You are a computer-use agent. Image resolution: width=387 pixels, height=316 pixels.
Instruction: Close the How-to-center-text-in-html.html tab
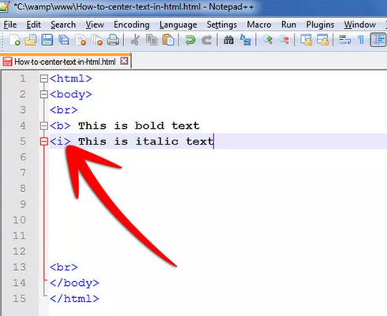pos(124,61)
